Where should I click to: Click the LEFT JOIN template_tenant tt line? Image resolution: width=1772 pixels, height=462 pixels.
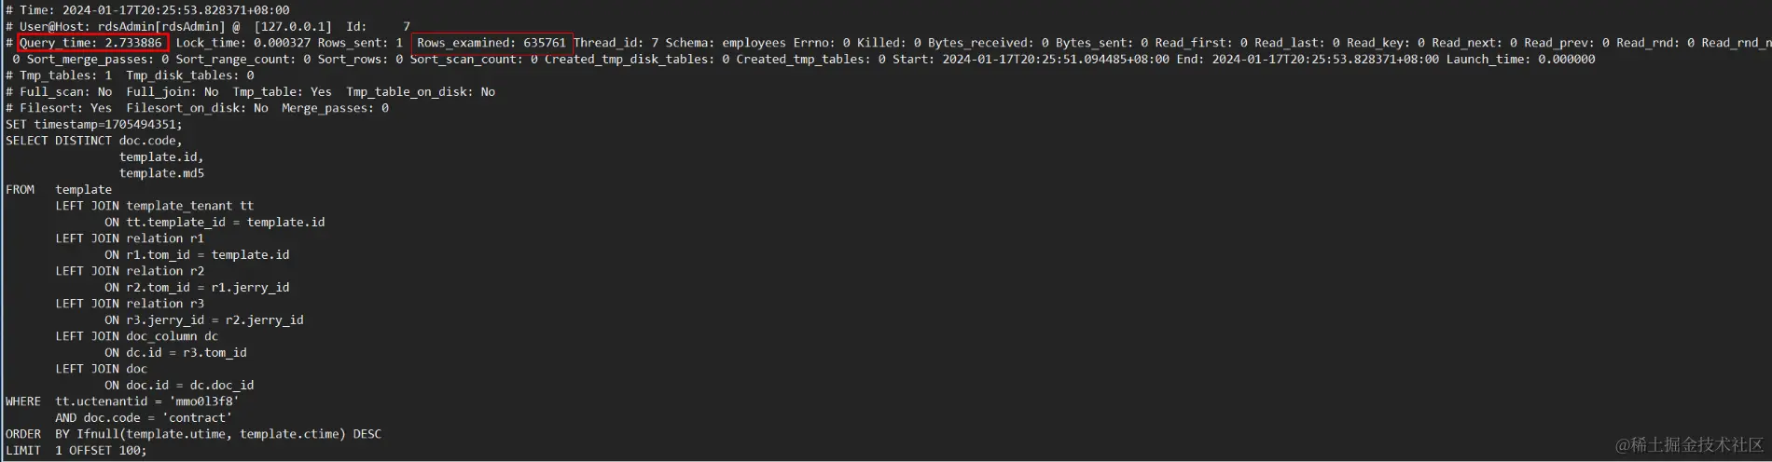(x=154, y=206)
